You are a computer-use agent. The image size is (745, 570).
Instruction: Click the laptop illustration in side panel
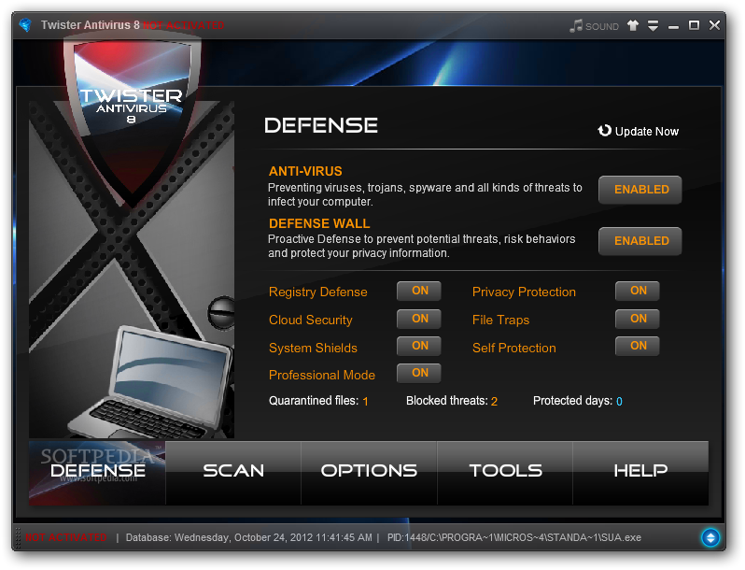(x=149, y=383)
